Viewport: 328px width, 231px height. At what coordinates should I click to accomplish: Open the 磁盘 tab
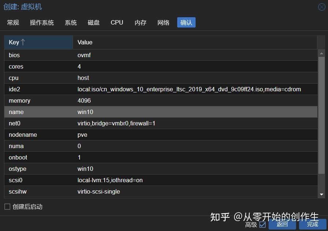click(x=94, y=23)
